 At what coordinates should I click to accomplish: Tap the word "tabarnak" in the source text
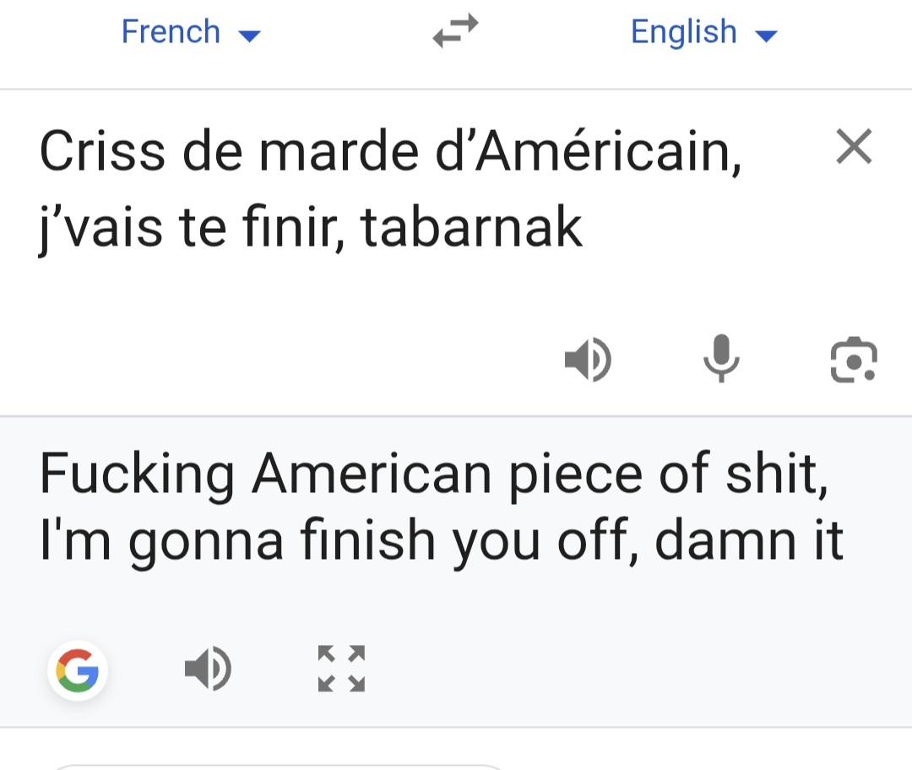coord(472,227)
